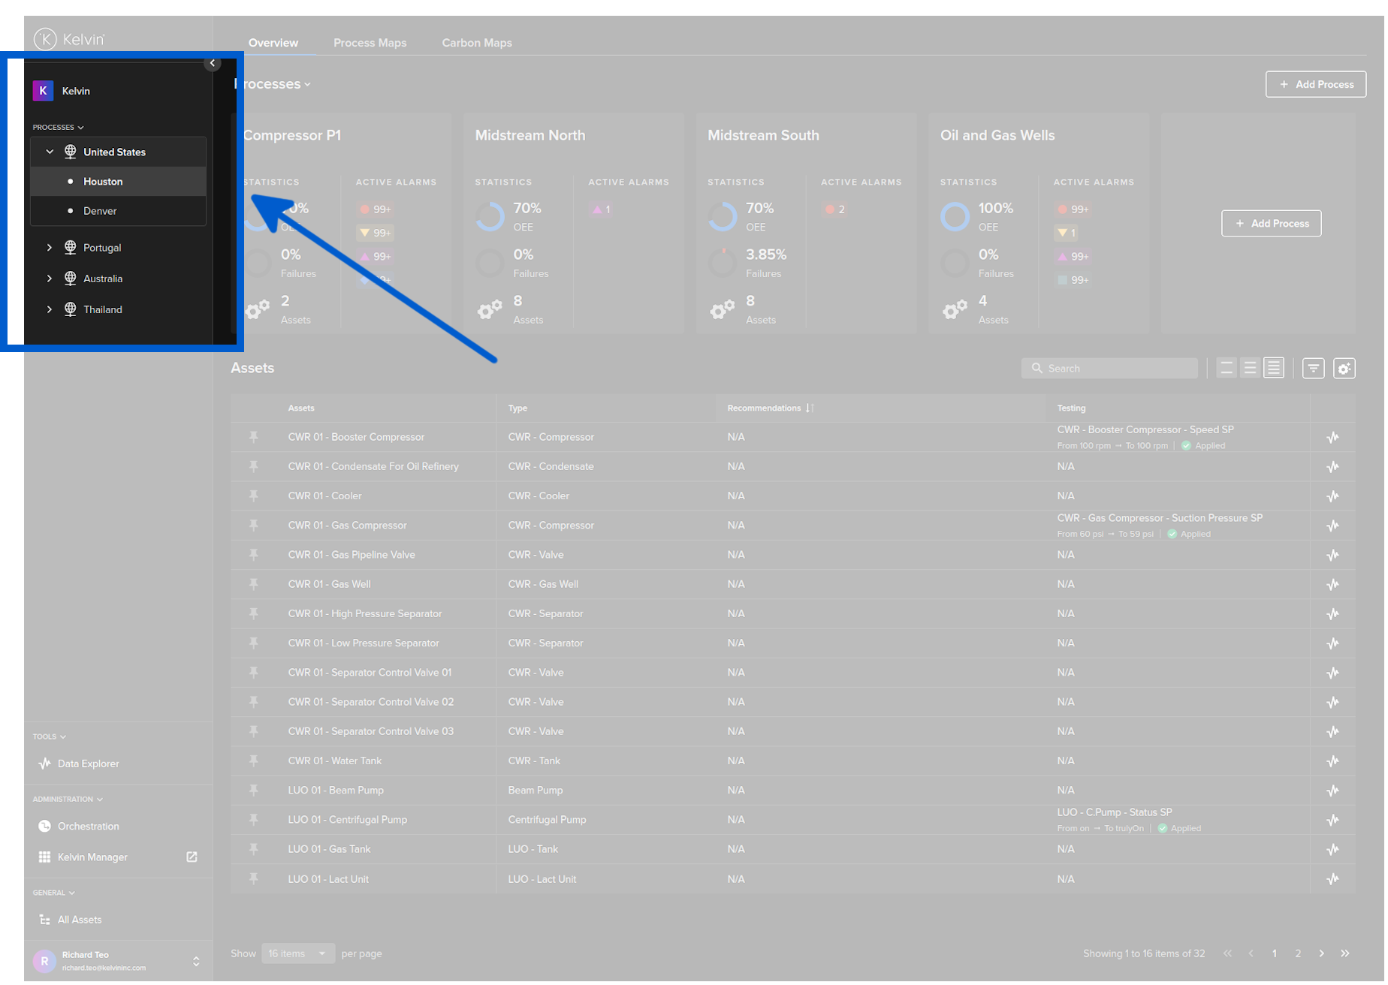Screen dimensions: 1388x985
Task: Click the settings gear icon beside filter
Action: pos(1344,368)
